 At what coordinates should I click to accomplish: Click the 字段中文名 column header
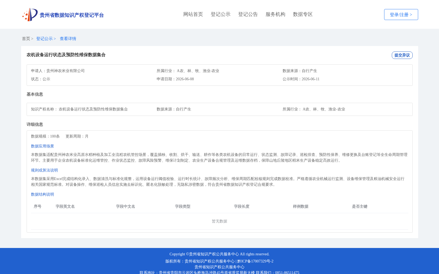pos(126,206)
